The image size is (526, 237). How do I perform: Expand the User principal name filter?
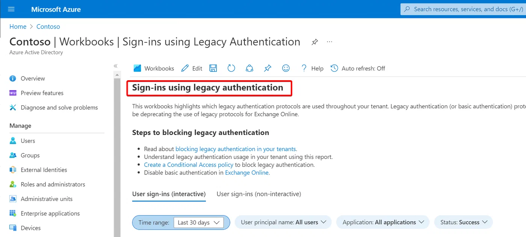pyautogui.click(x=283, y=222)
